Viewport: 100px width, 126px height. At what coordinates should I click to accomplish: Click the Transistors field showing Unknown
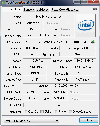[67, 35]
